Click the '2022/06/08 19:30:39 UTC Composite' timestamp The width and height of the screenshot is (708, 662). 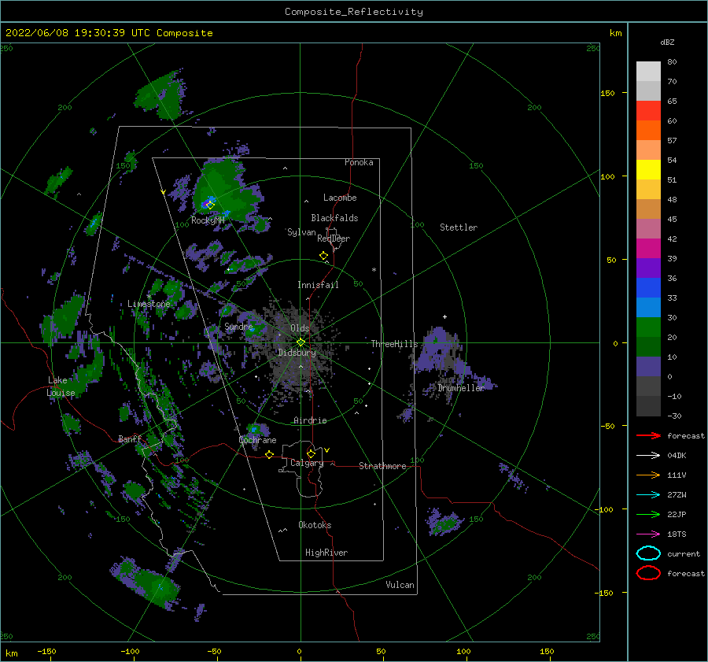tap(109, 33)
